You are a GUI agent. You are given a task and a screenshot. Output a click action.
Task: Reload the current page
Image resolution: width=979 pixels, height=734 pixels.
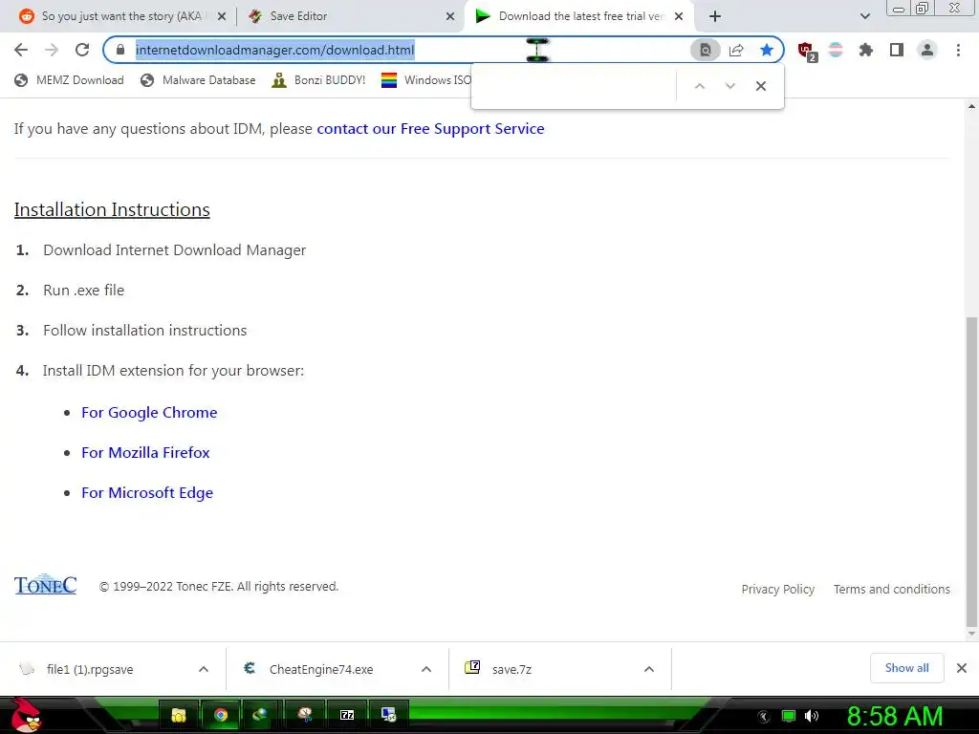(x=82, y=50)
